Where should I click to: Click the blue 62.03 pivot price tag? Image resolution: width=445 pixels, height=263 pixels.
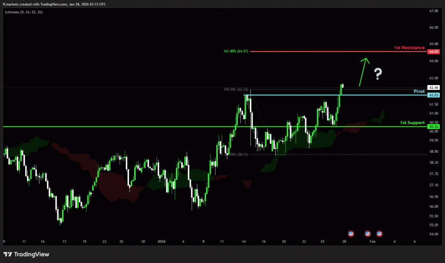[433, 95]
